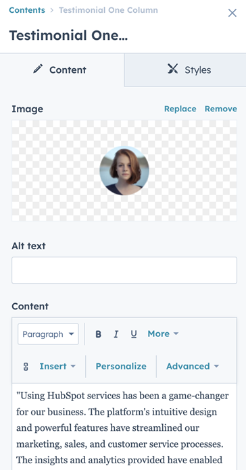The width and height of the screenshot is (246, 470).
Task: Close the Testimonial module panel
Action: point(232,13)
